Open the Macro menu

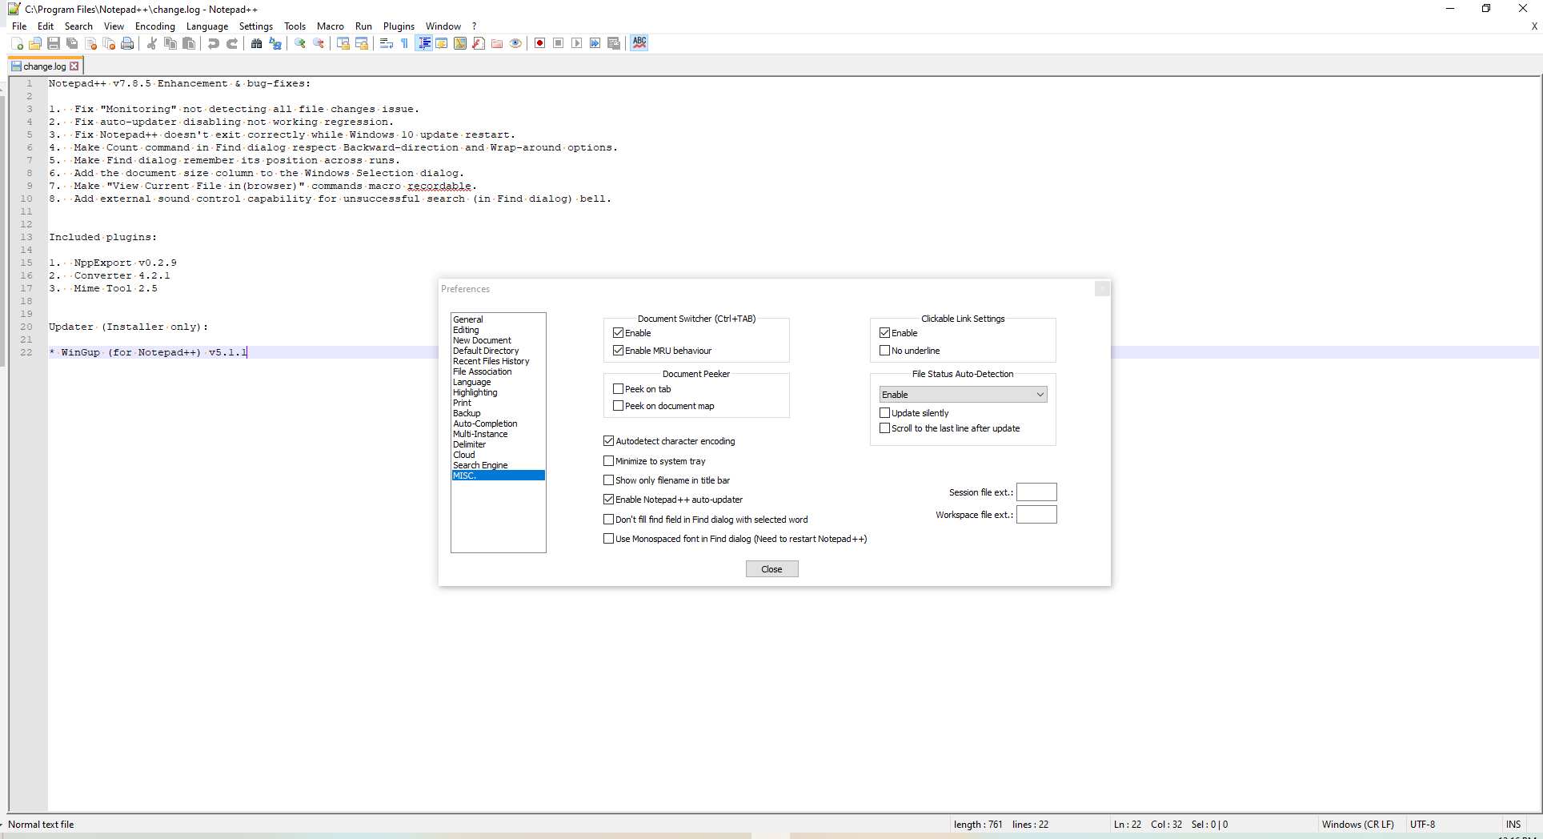tap(330, 26)
